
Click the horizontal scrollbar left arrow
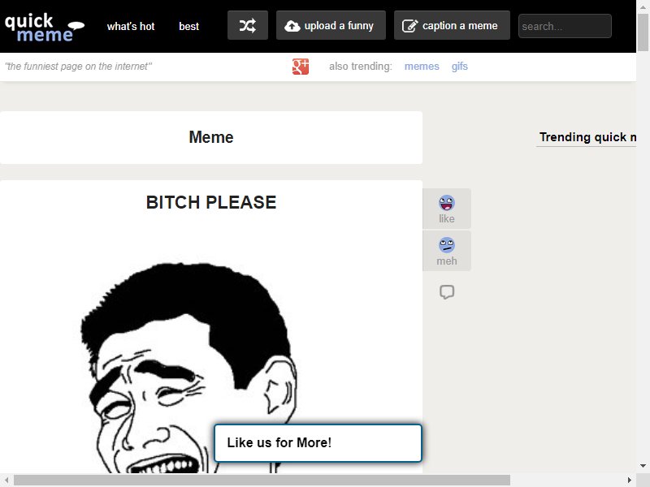point(6,480)
